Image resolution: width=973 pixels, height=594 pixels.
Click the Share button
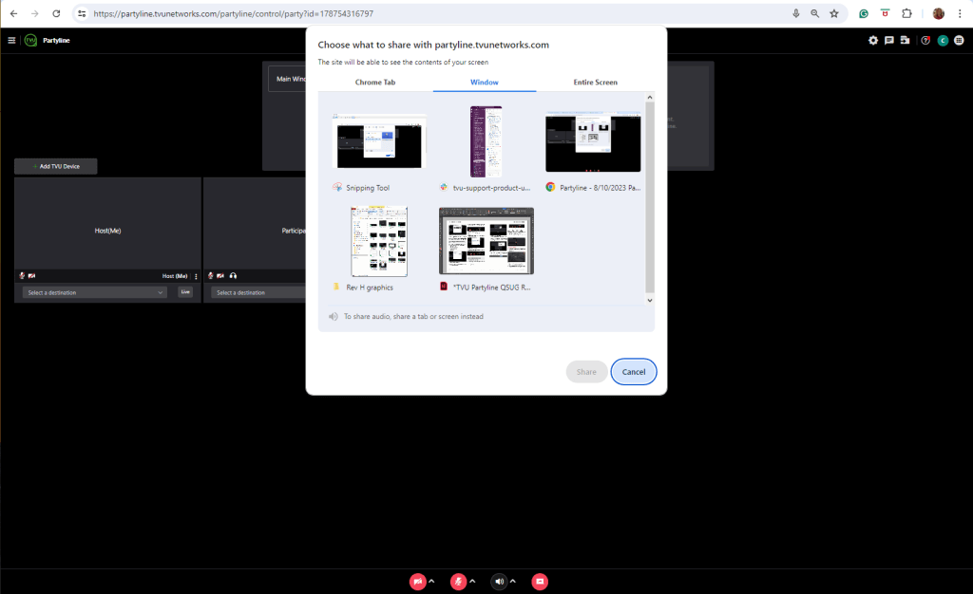[x=586, y=372]
